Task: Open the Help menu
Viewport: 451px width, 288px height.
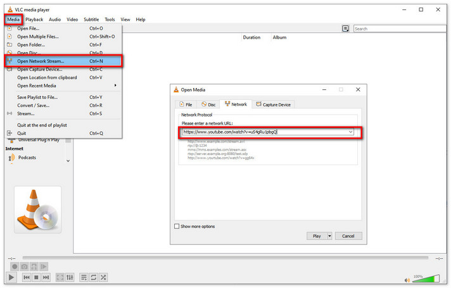Action: coord(141,20)
